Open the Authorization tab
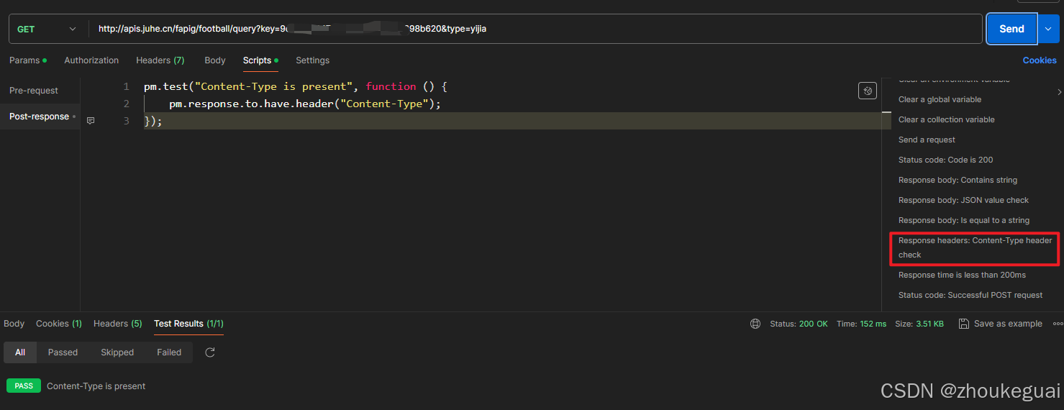 91,60
